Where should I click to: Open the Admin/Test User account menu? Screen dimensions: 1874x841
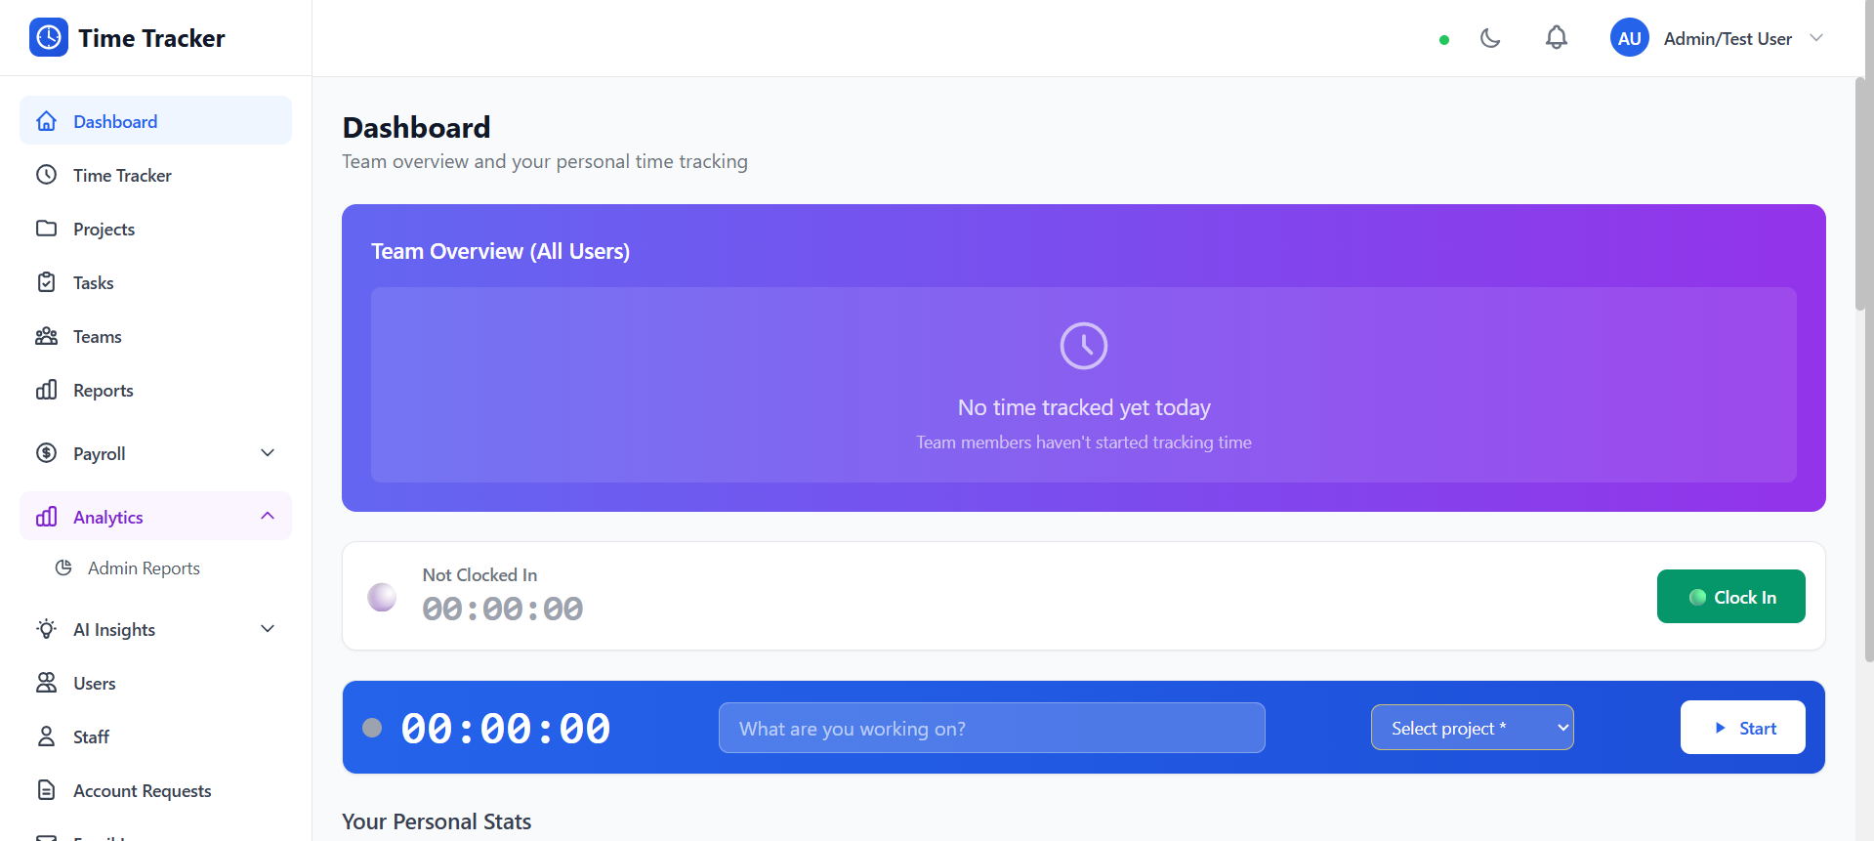(1719, 37)
